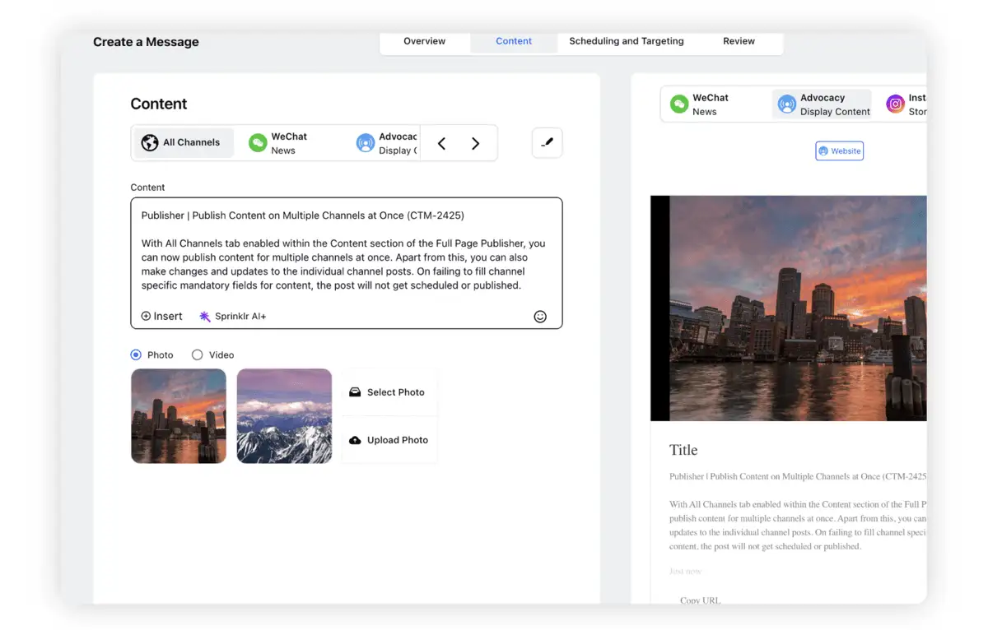Select the snowy mountain photo thumbnail
This screenshot has width=988, height=630.
284,416
